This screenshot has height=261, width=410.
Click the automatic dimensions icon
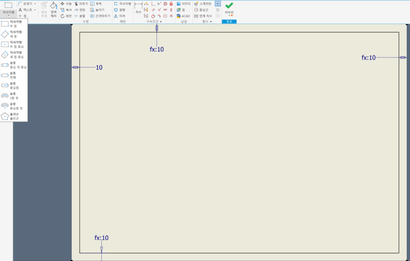[x=146, y=4]
